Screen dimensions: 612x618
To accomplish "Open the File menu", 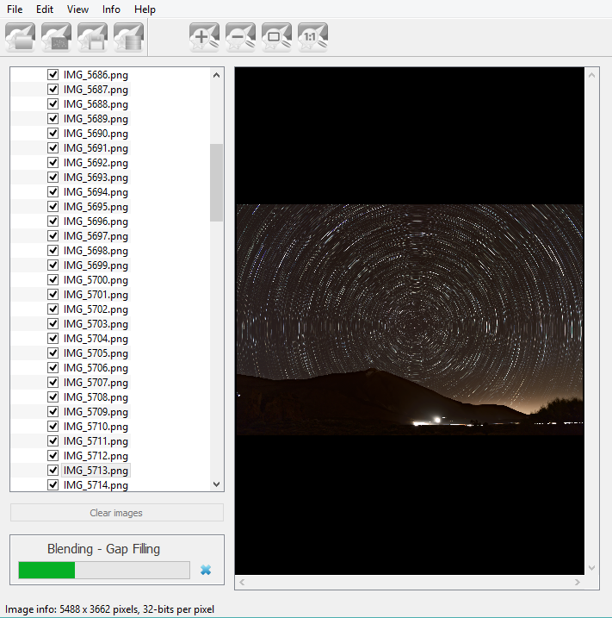I will 15,9.
